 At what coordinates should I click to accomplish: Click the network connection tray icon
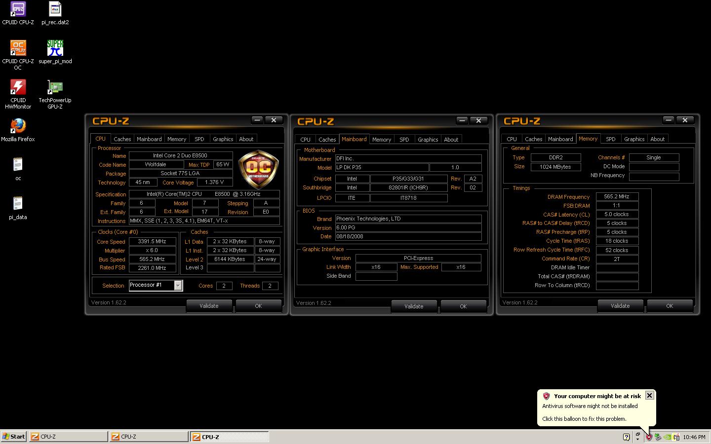[676, 437]
